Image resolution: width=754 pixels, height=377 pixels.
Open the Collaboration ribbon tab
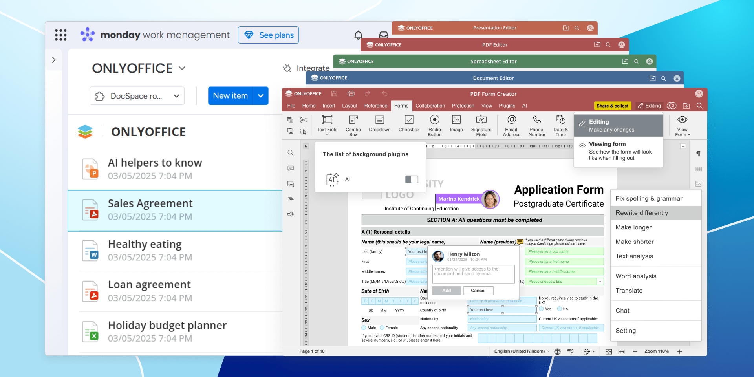click(x=430, y=106)
